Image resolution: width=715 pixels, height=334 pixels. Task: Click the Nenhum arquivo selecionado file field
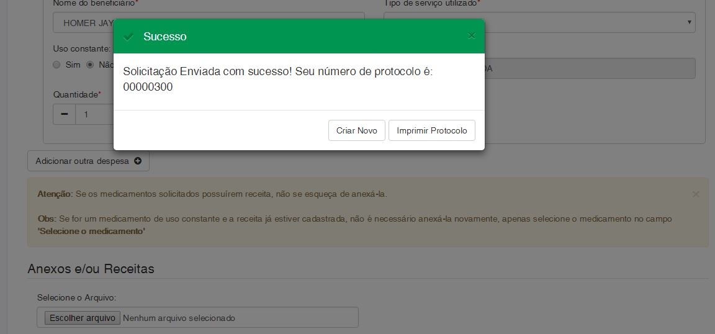click(x=197, y=318)
